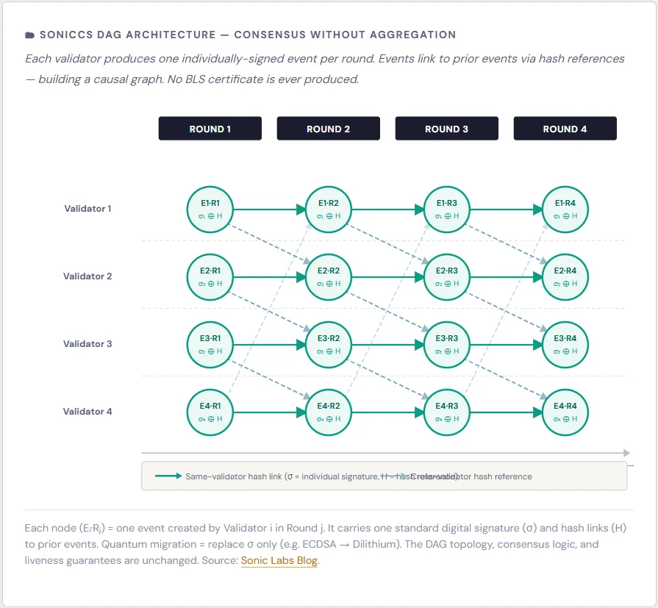Click the E1·R2 event node
The image size is (658, 608).
click(x=329, y=210)
